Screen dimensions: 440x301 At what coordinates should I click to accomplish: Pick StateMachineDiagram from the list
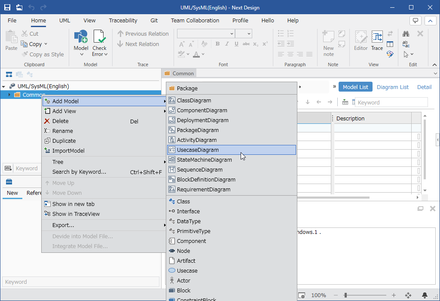[x=232, y=160]
